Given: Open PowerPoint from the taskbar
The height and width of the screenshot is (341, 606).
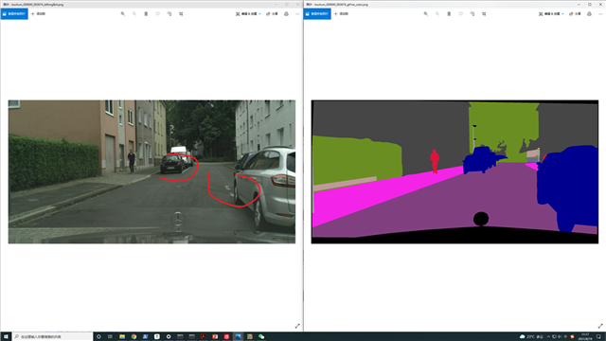Looking at the screenshot, I should (215, 337).
